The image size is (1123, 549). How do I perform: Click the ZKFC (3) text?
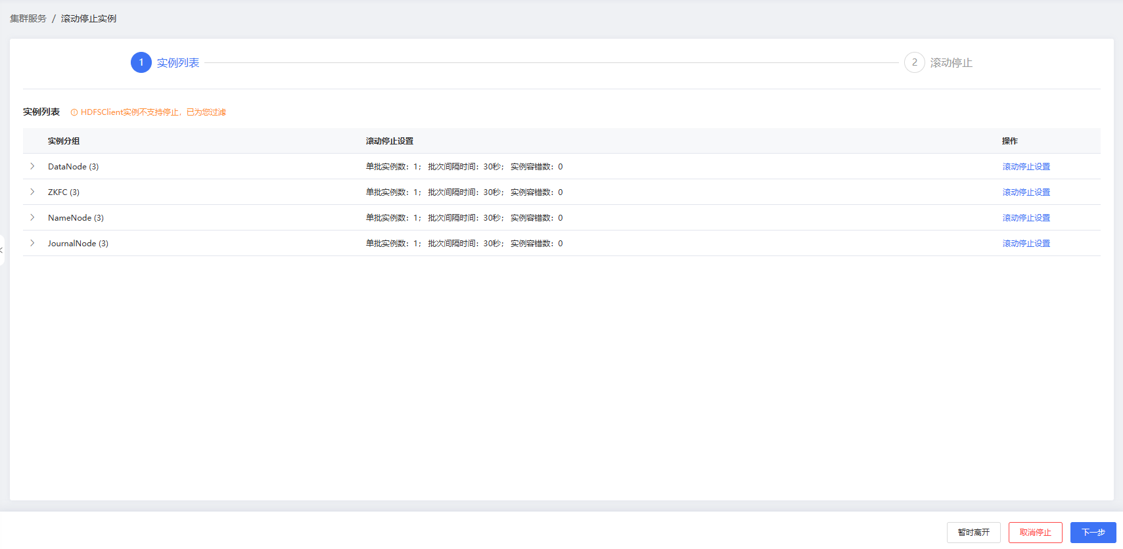(64, 192)
